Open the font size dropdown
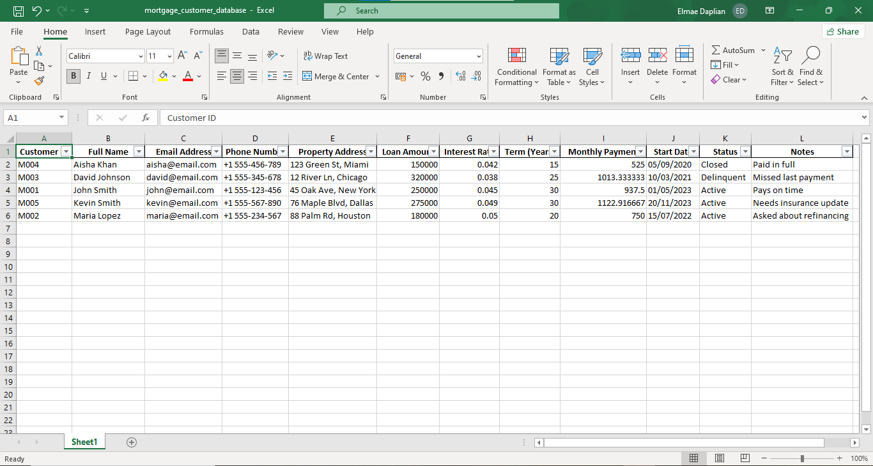This screenshot has width=873, height=466. click(x=169, y=56)
